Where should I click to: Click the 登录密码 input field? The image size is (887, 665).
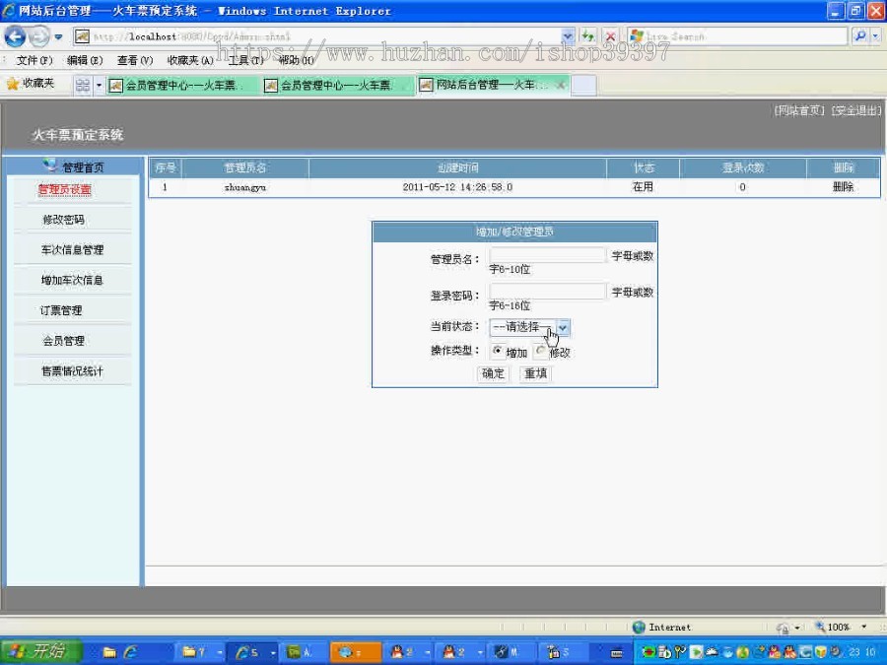tap(548, 292)
